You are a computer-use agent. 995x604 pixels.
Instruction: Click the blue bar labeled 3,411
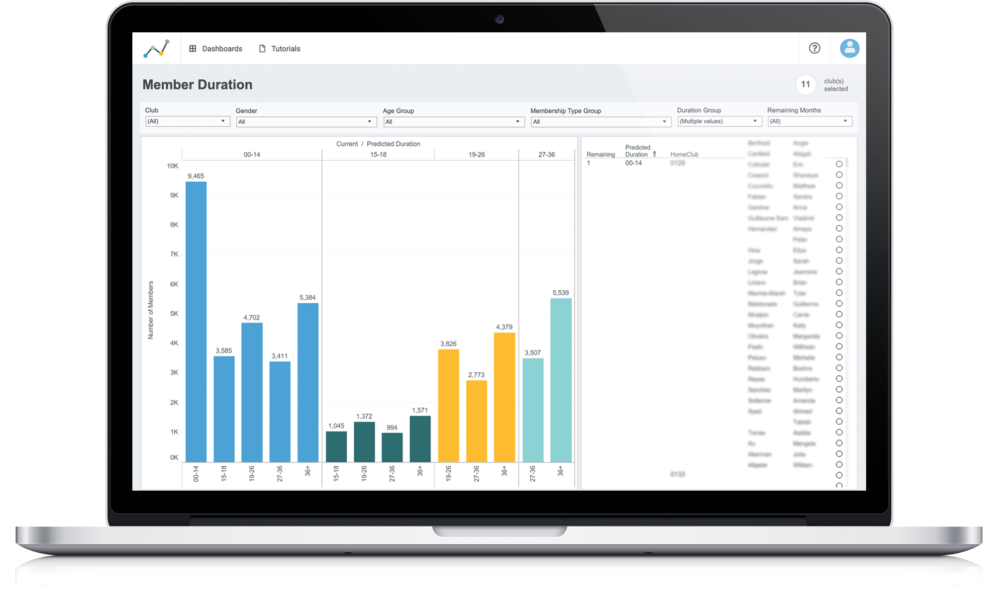280,412
